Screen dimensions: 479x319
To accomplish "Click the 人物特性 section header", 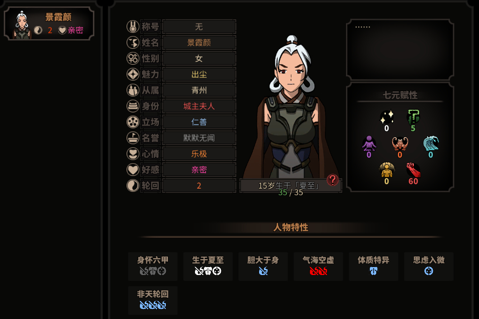I will click(x=290, y=227).
